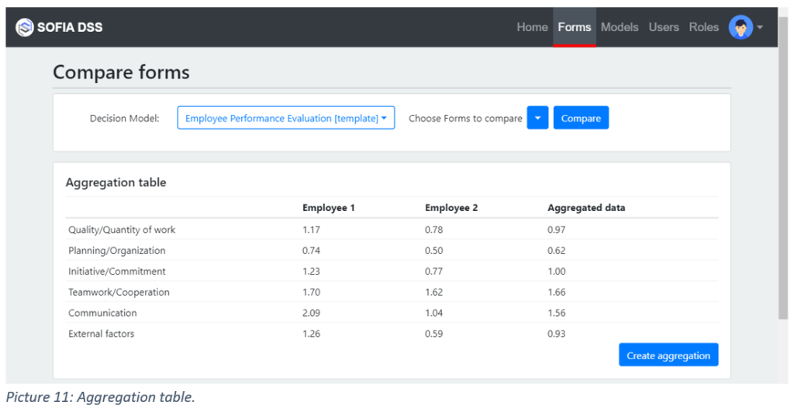The height and width of the screenshot is (412, 794).
Task: Click the Teamwork/Cooperation row label
Action: pyautogui.click(x=119, y=292)
